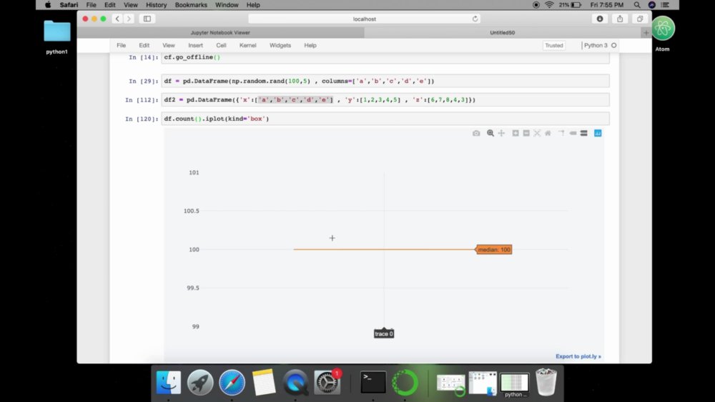Download plot as PNG camera icon
Viewport: 715px width, 402px height.
point(476,133)
